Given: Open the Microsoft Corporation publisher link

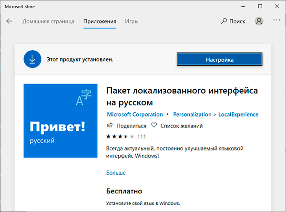Looking at the screenshot, I should pos(135,115).
